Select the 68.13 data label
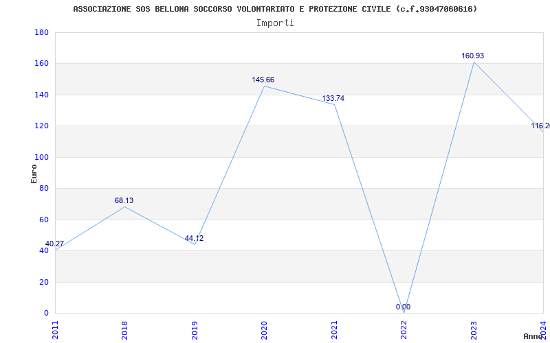The image size is (550, 343). coord(124,200)
